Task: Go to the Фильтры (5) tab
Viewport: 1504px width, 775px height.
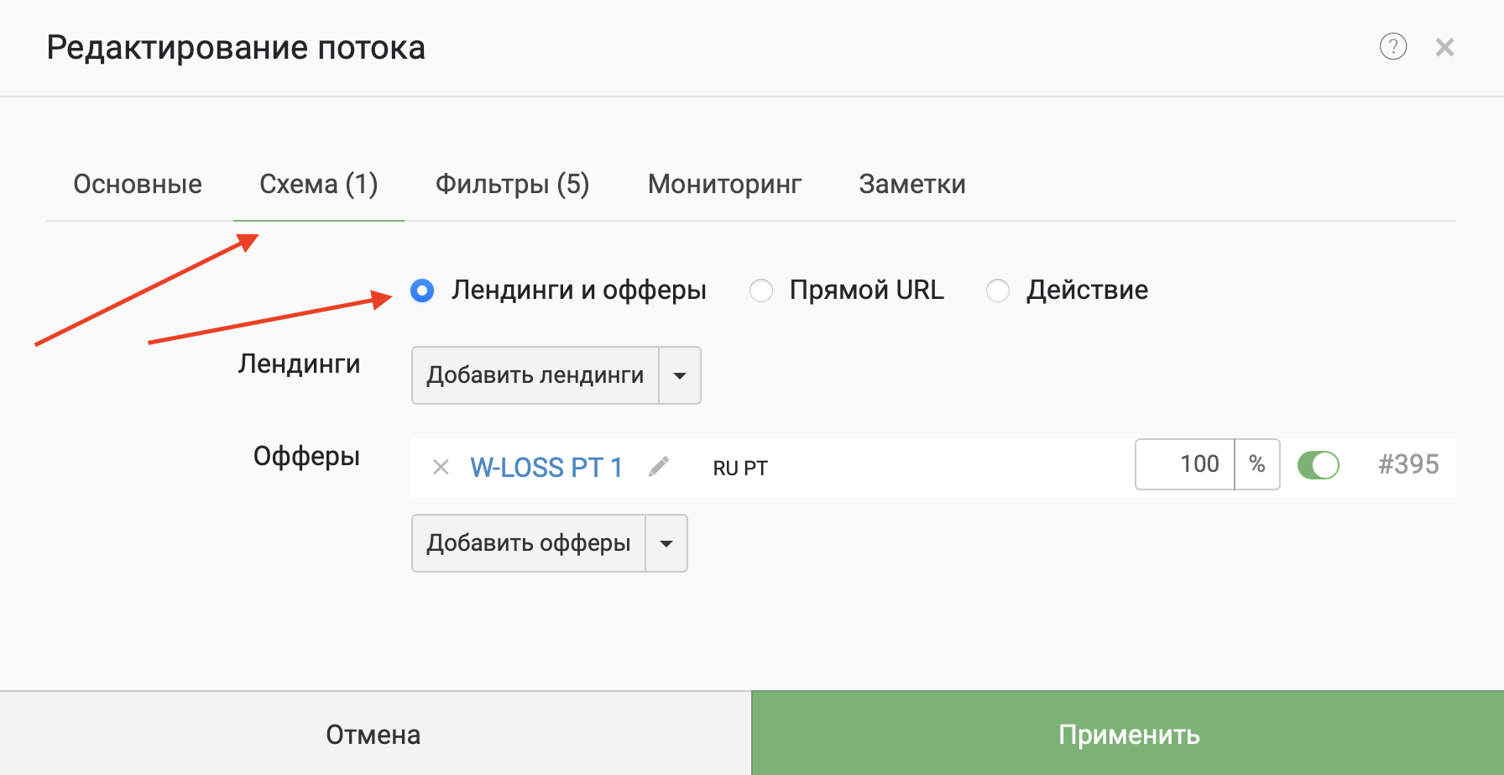Action: click(512, 184)
